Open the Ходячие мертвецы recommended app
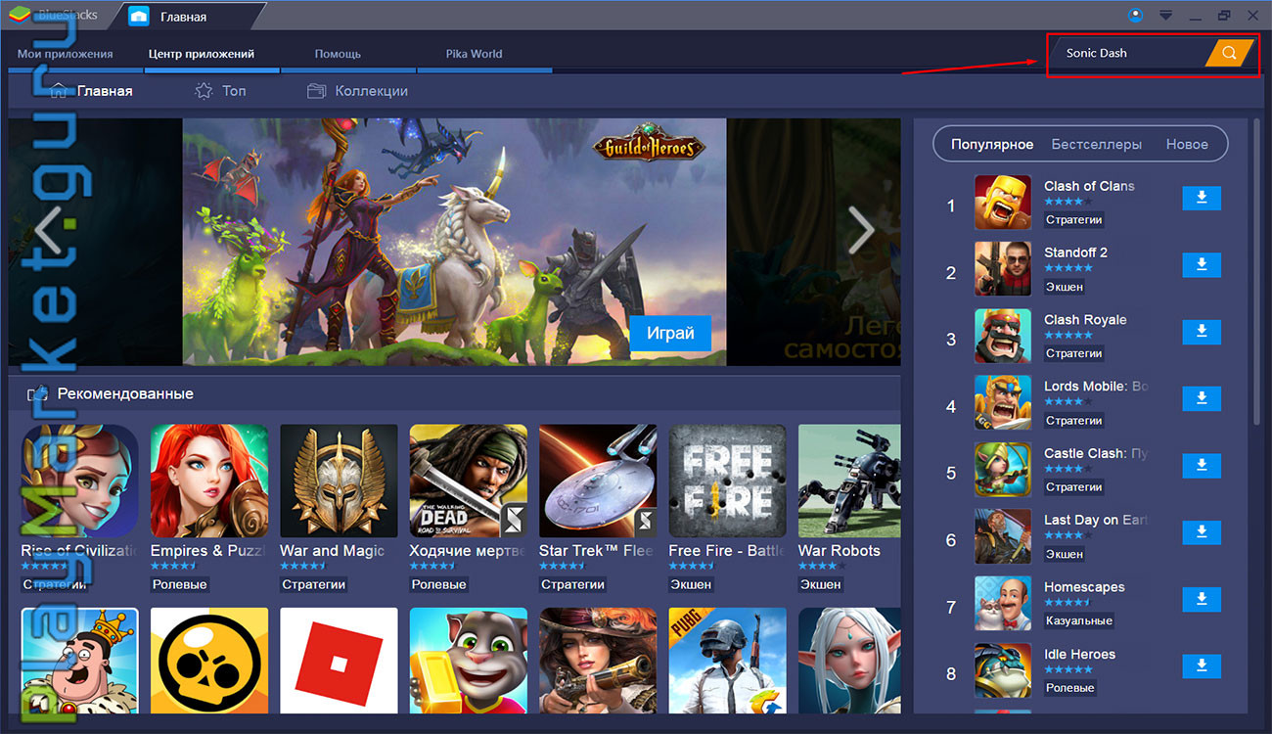 pyautogui.click(x=469, y=482)
